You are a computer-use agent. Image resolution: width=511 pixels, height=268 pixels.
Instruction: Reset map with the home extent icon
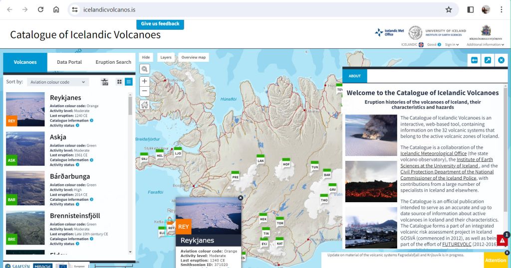click(x=145, y=105)
